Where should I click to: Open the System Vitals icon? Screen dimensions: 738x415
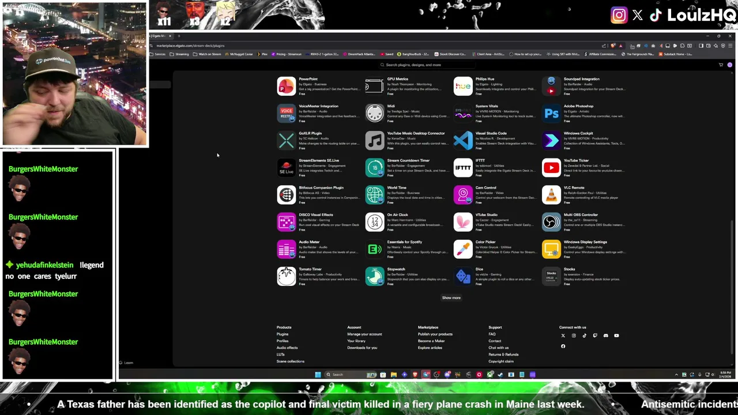[x=463, y=113]
